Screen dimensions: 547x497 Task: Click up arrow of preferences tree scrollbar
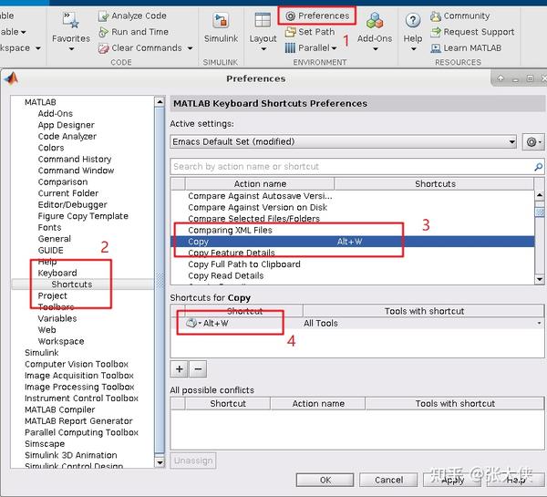pyautogui.click(x=160, y=102)
